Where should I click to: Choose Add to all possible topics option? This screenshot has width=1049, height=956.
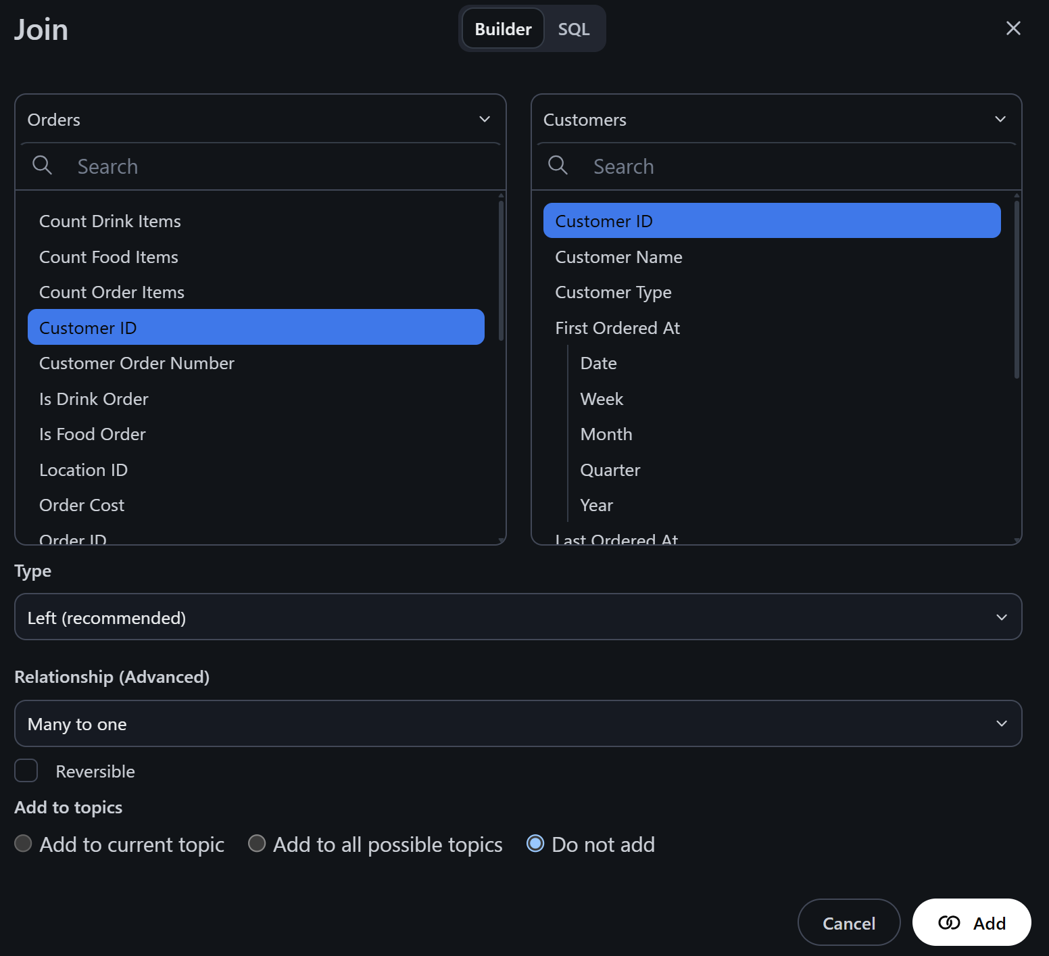257,844
